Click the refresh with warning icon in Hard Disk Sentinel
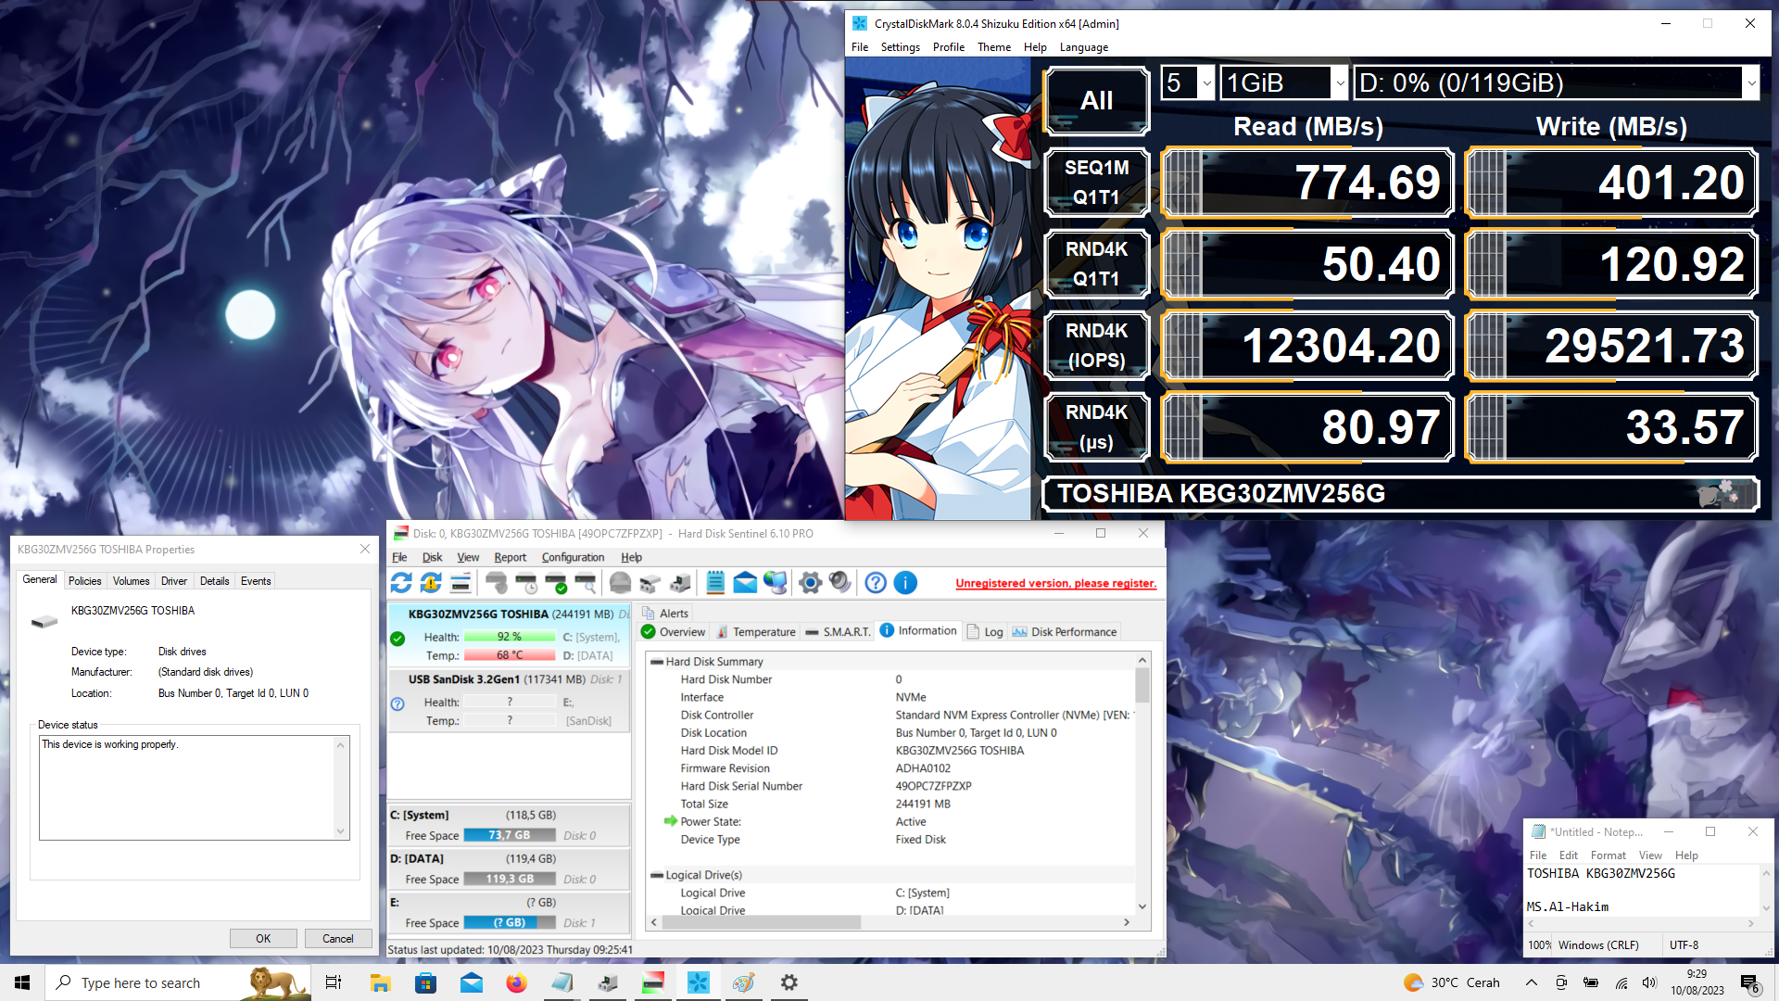The image size is (1779, 1001). [x=431, y=583]
